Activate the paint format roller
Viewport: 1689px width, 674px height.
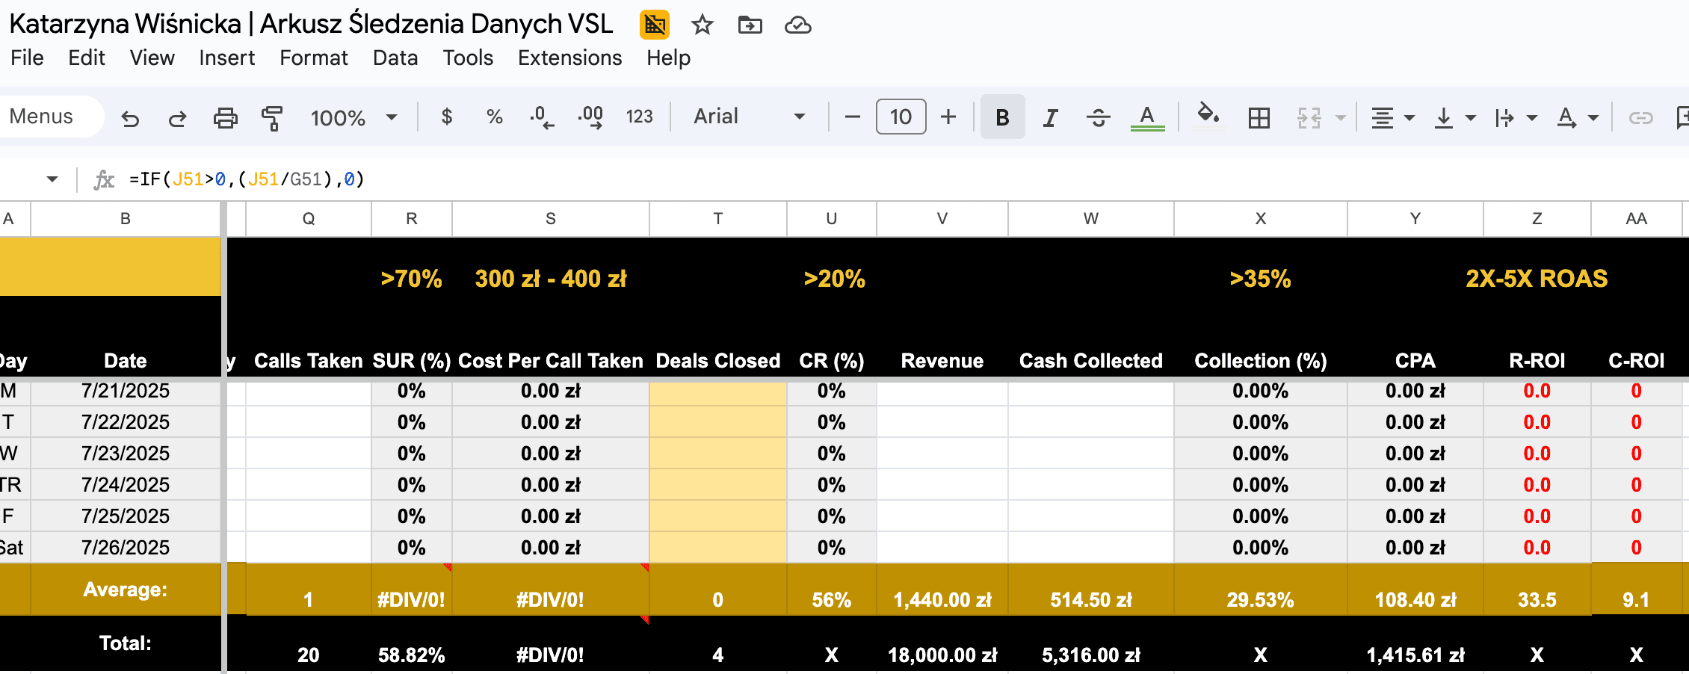coord(272,118)
